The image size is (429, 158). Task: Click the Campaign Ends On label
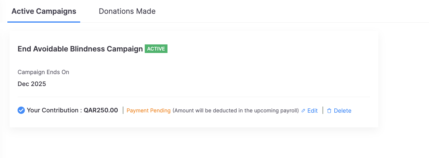pyautogui.click(x=43, y=72)
